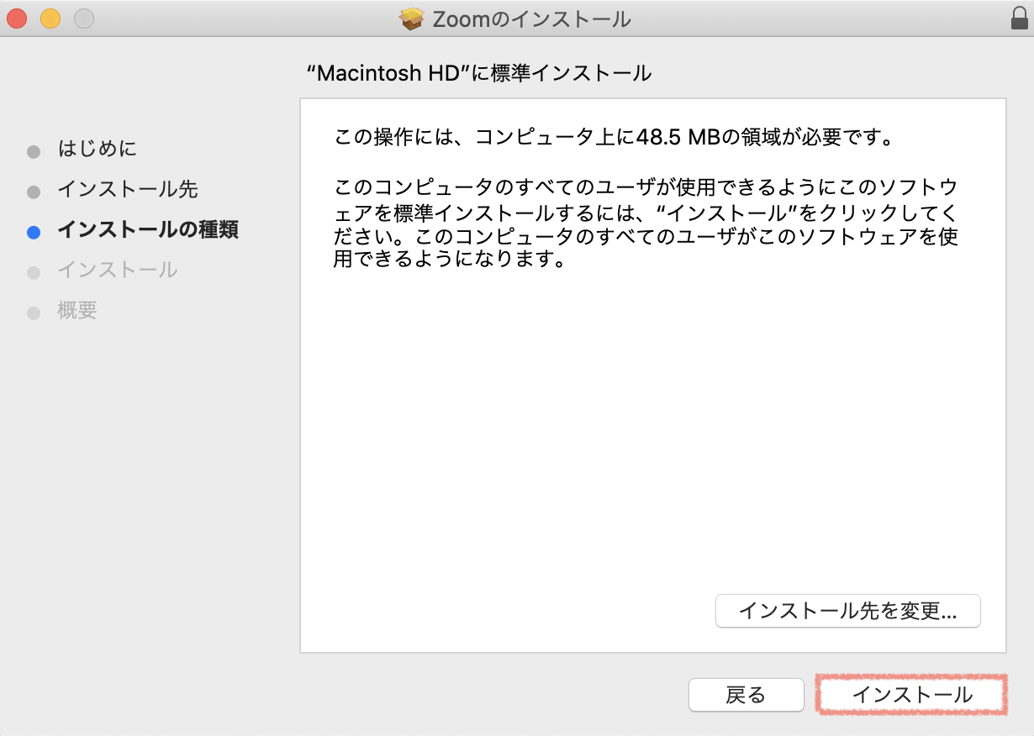Click the Zoom package icon in title bar
The image size is (1034, 736).
point(412,18)
